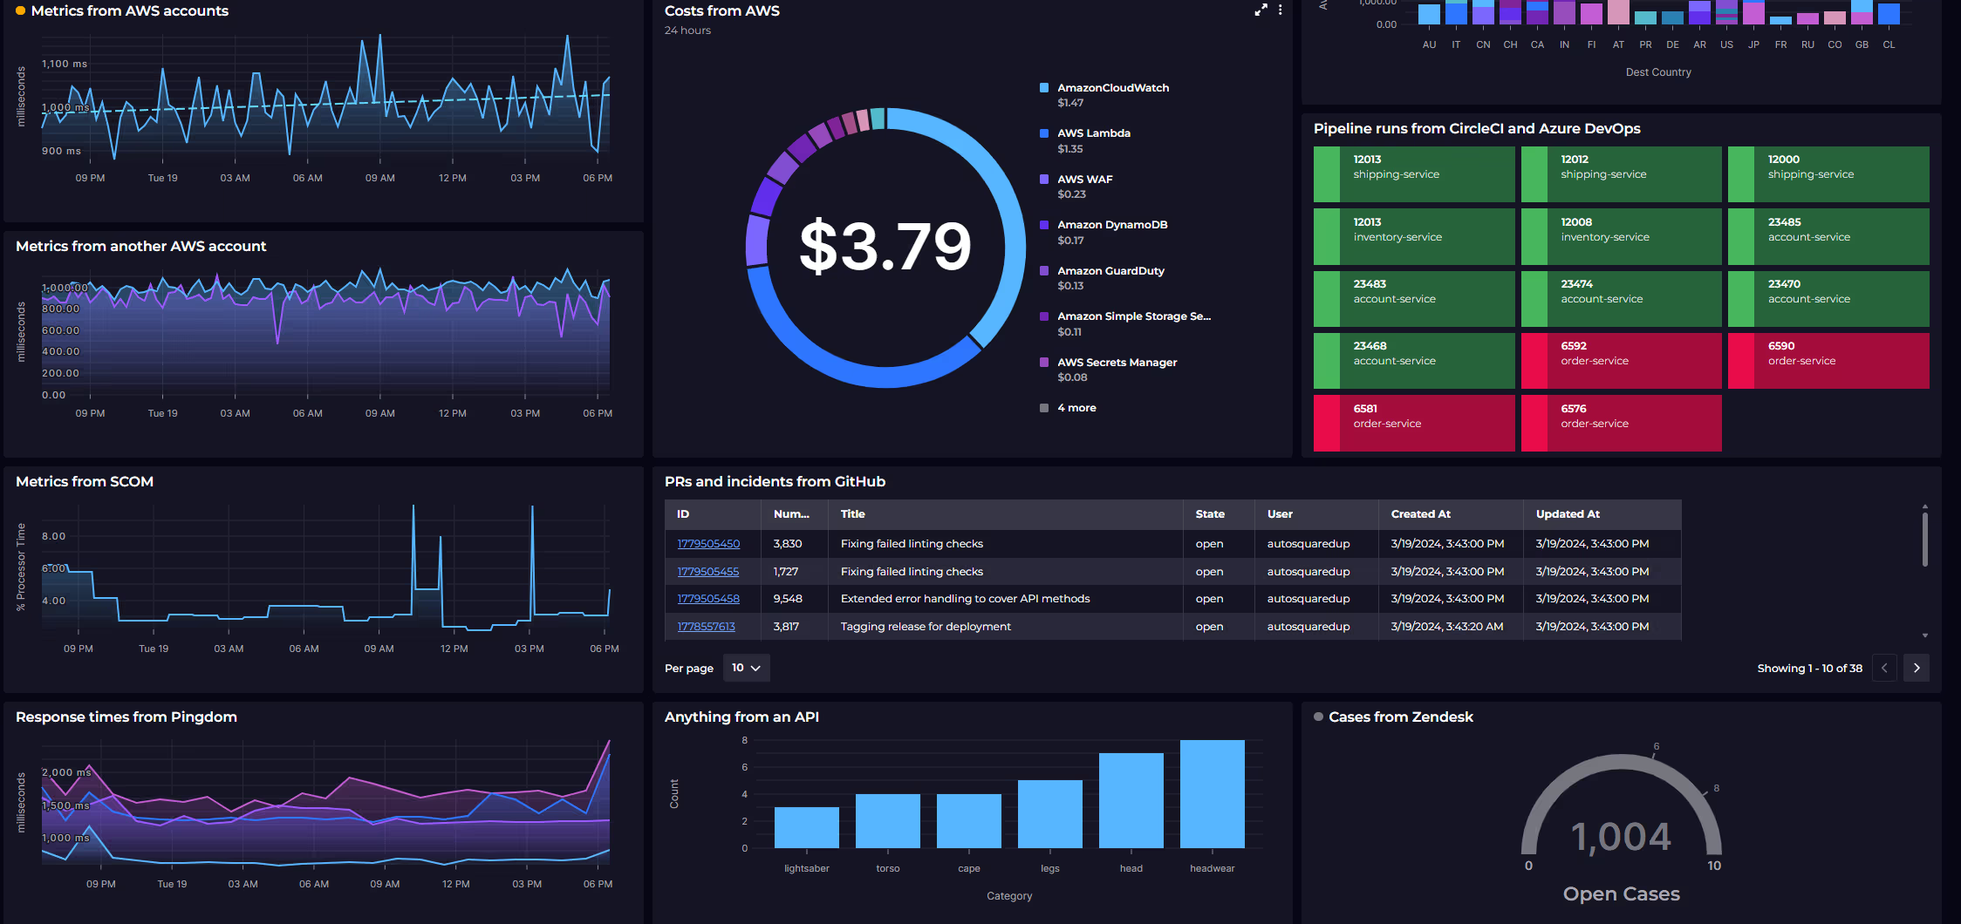Screen dimensions: 1961x924
Task: Click the AWS WAF color swatch
Action: [1044, 180]
